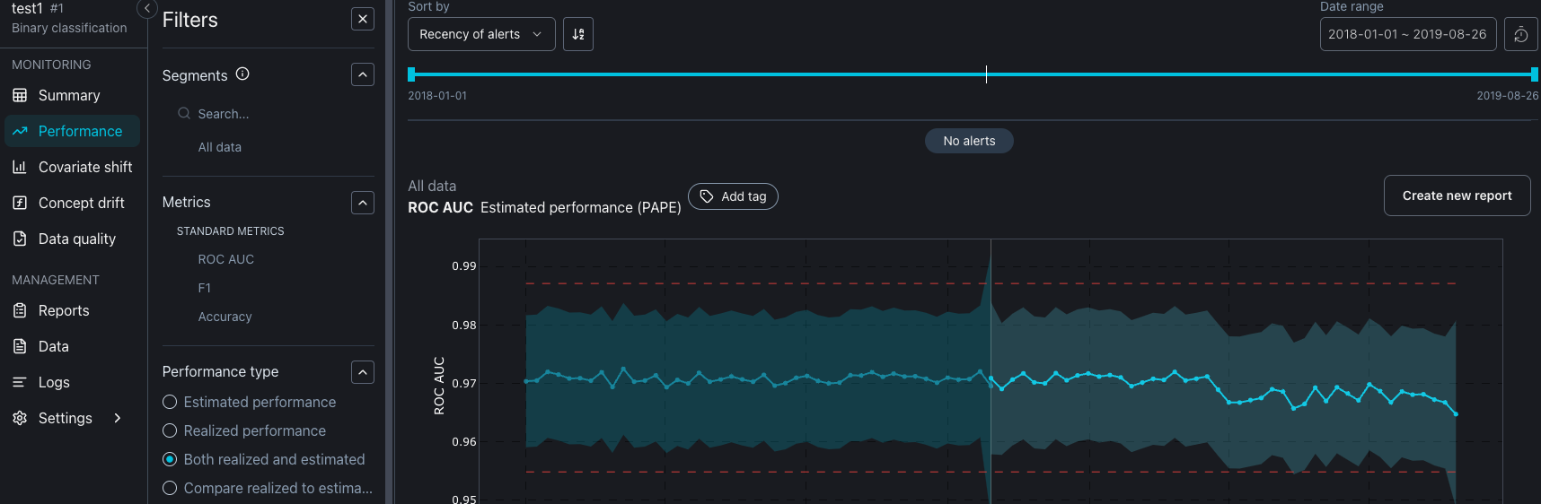The image size is (1541, 504).
Task: Open the Recency of alerts dropdown
Action: point(481,34)
